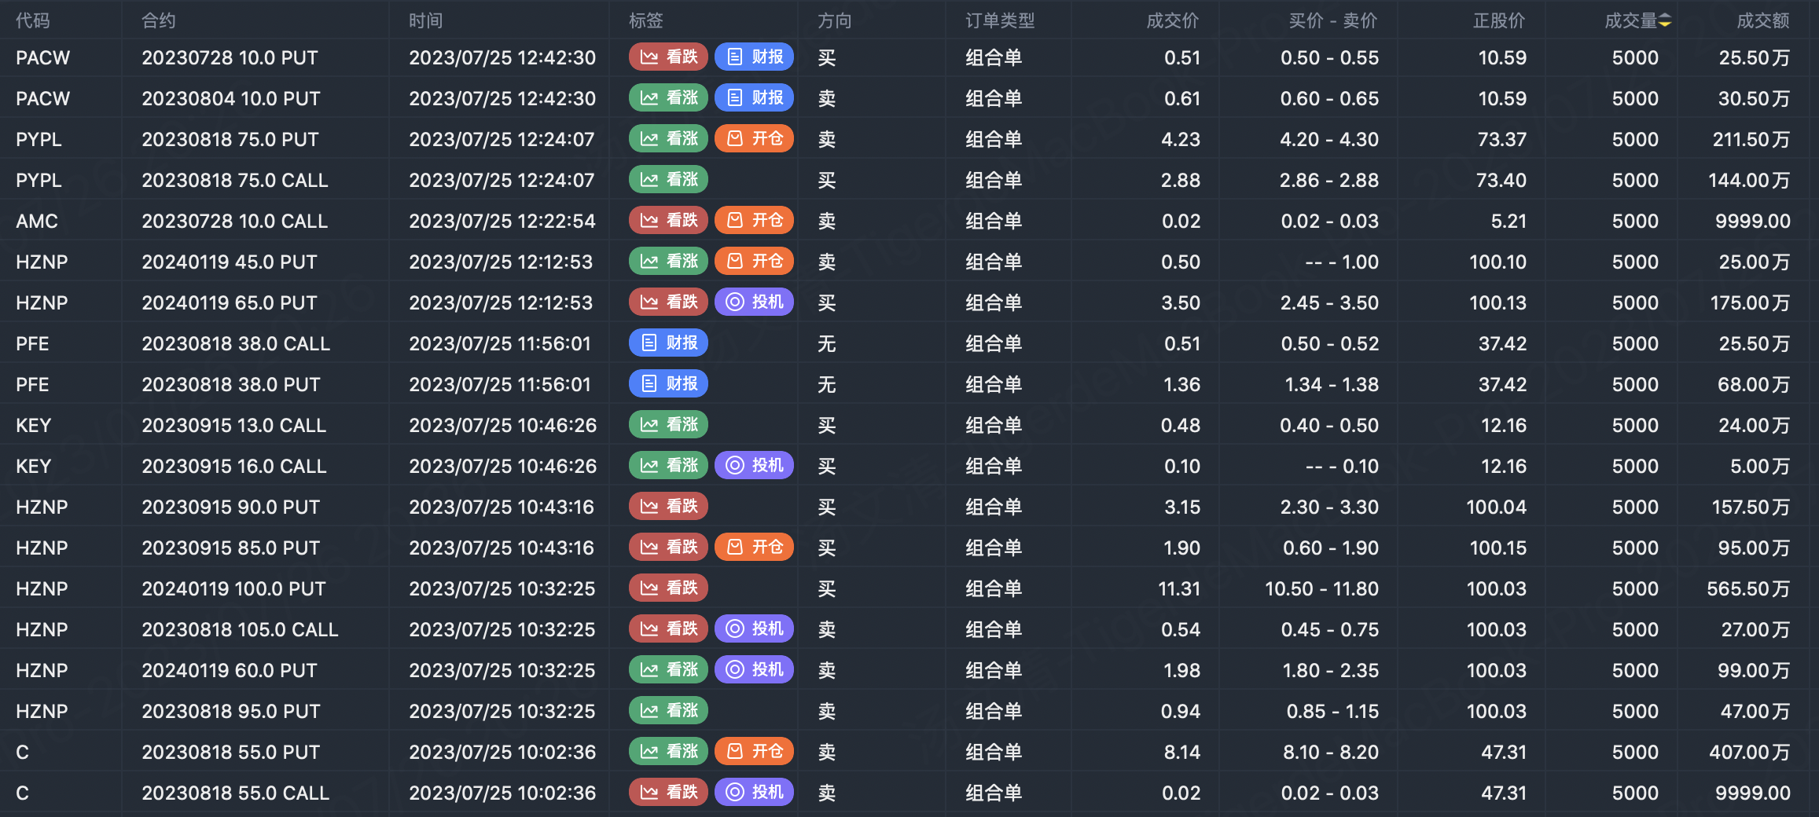Click the 开仓 tag on PYPL 75.0 PUT row
Viewport: 1819px width, 817px height.
click(755, 139)
